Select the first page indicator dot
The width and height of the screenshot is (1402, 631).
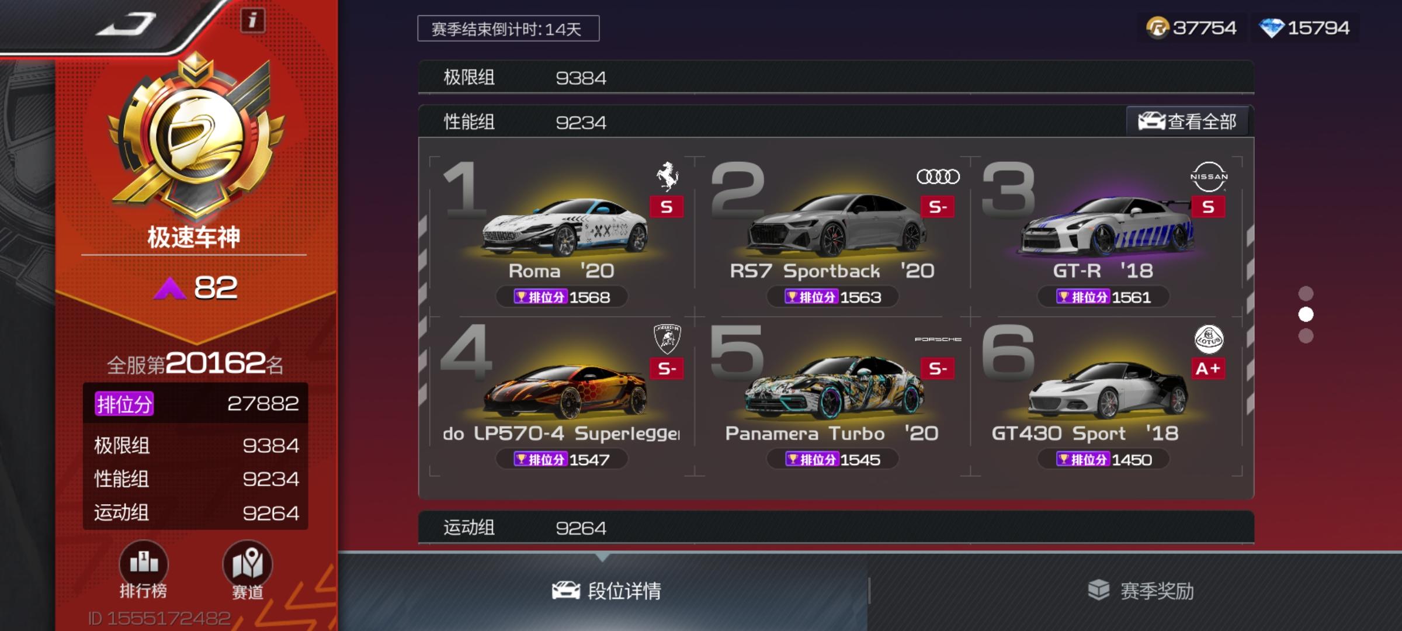(1306, 293)
